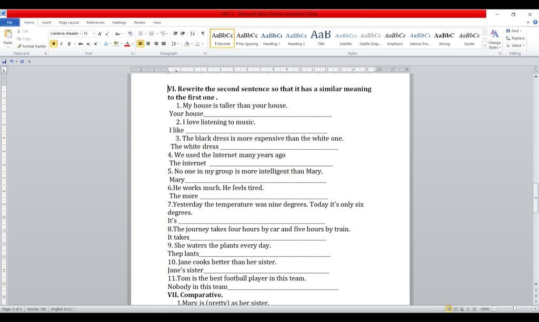Click the paragraph shading paint bucket
Viewport: 539px width, 322px height.
tap(187, 44)
